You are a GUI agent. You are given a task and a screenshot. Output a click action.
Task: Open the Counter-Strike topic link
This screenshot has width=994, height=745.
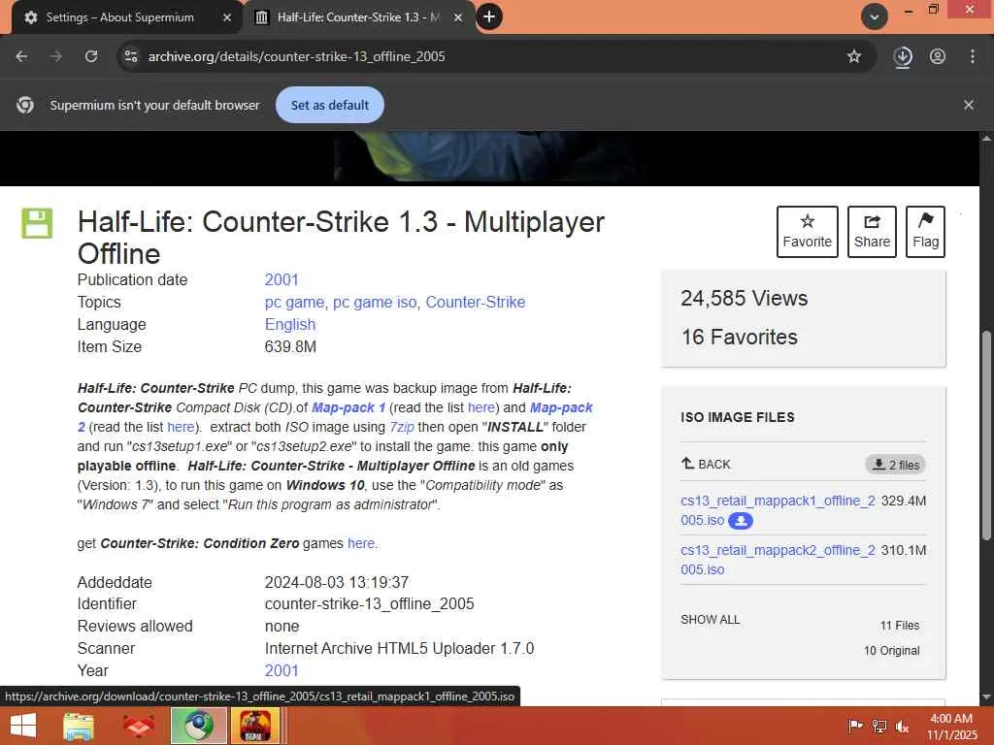476,303
